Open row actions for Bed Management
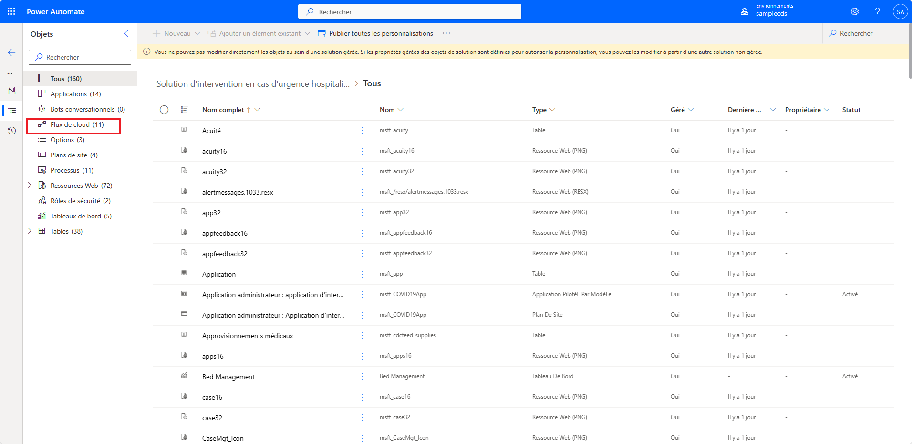This screenshot has height=444, width=912. (x=363, y=377)
